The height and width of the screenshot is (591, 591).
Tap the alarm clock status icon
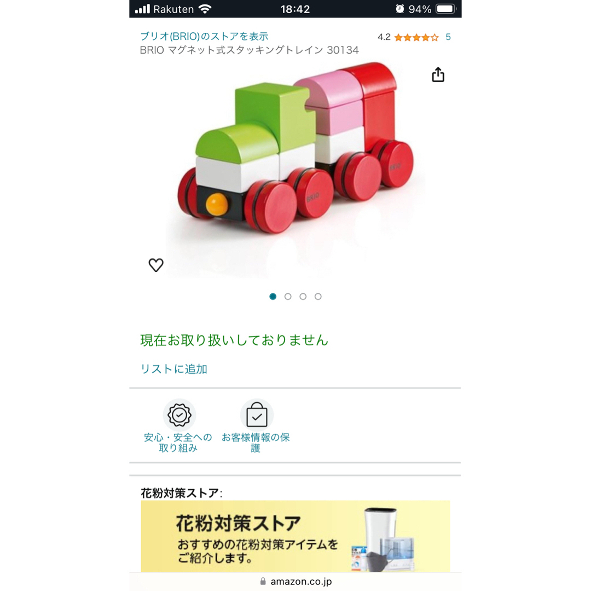tap(399, 9)
